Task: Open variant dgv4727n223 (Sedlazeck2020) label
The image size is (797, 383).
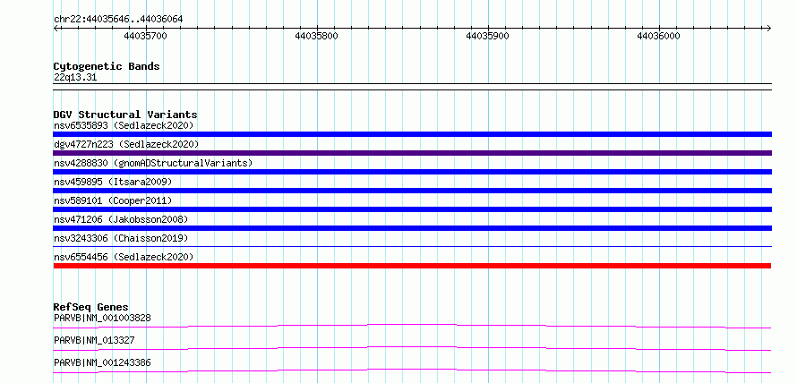Action: pyautogui.click(x=126, y=144)
